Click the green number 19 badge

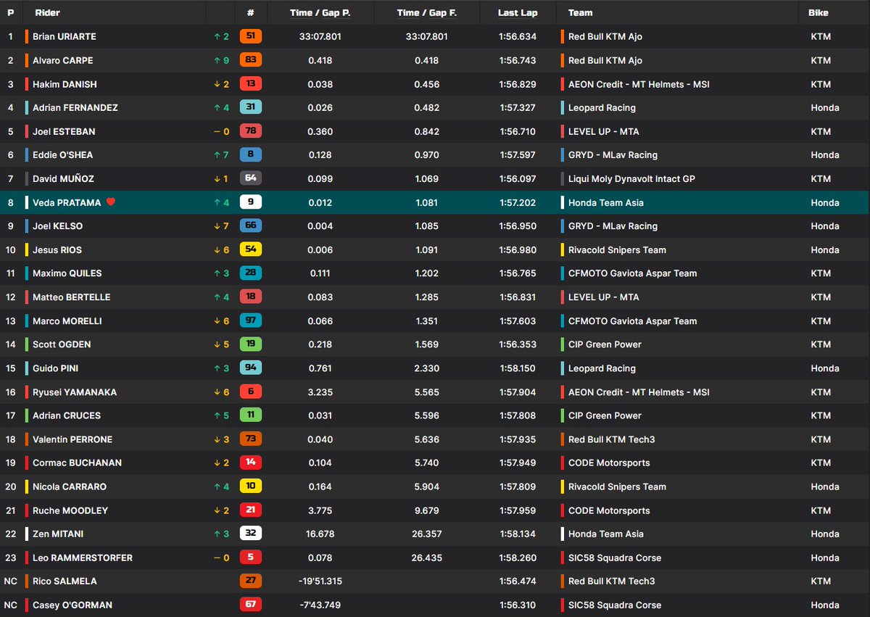pyautogui.click(x=250, y=344)
